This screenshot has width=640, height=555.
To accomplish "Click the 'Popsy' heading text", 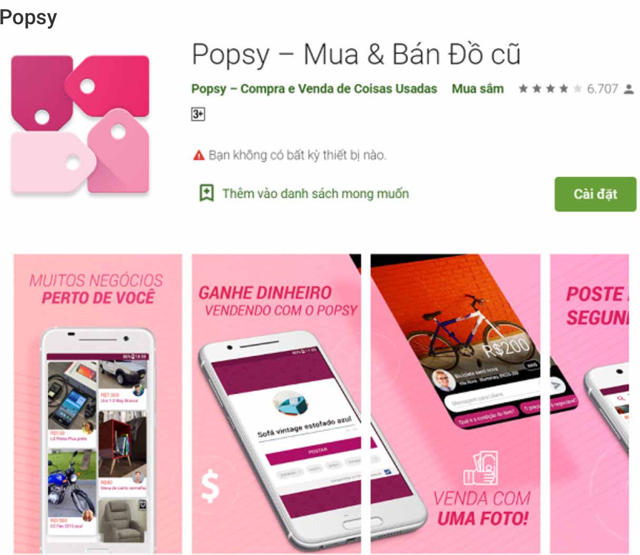I will [x=28, y=18].
